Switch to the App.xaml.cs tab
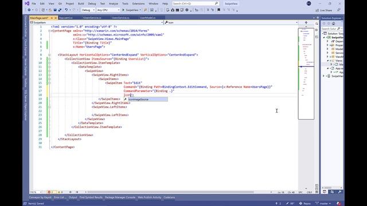Screen dimensions: 367x206 coord(66,18)
